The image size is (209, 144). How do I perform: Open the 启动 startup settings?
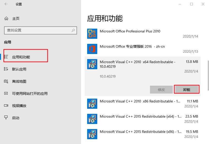coord(16,118)
